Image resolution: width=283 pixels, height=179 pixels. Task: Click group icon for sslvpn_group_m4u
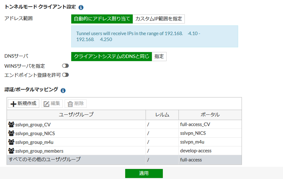coord(11,142)
